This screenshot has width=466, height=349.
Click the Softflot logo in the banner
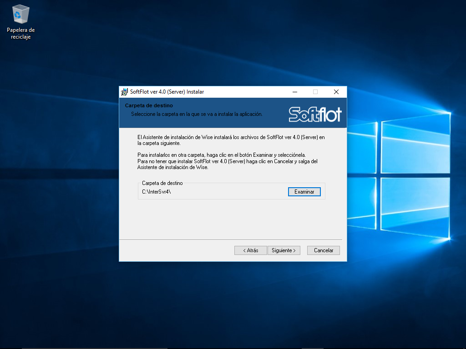tap(315, 114)
